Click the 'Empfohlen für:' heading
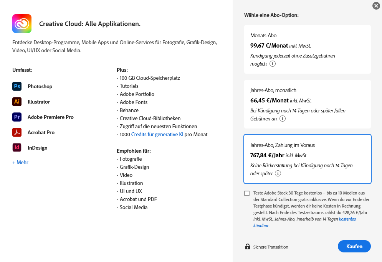This screenshot has height=262, width=382. click(134, 151)
